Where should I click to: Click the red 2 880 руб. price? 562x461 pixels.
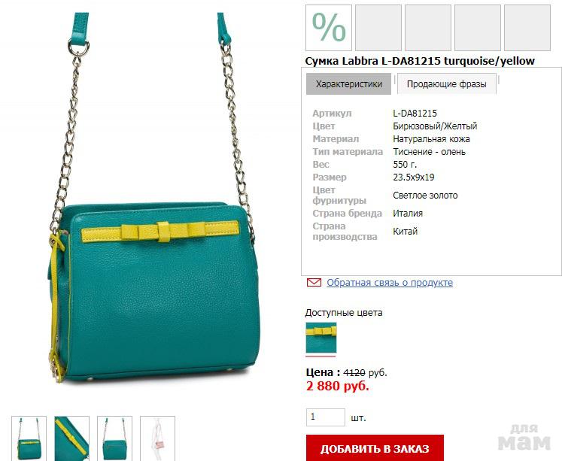337,386
